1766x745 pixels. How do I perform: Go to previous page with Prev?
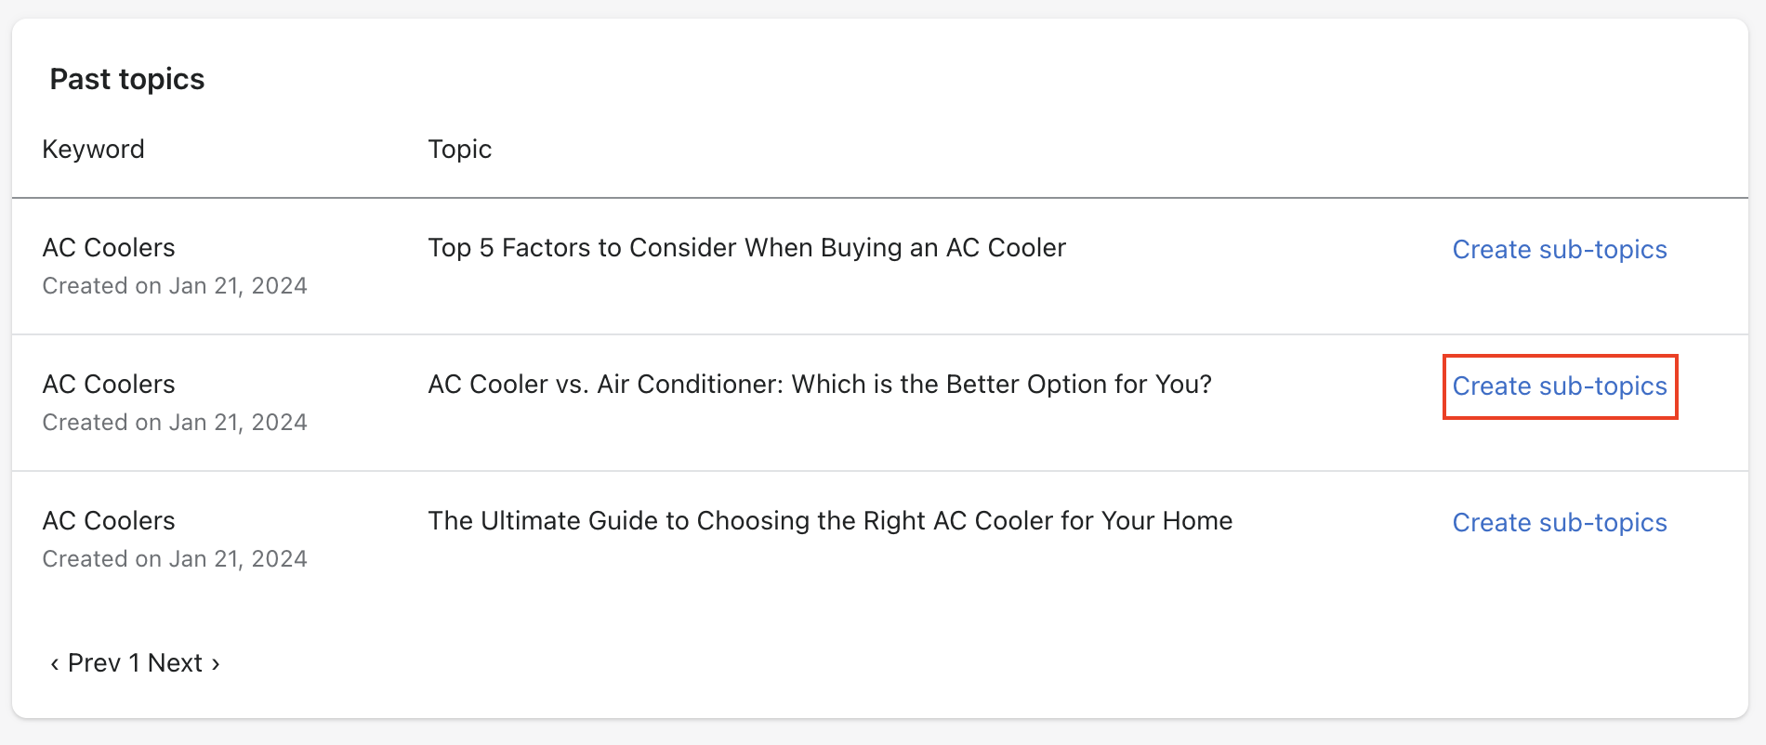94,663
